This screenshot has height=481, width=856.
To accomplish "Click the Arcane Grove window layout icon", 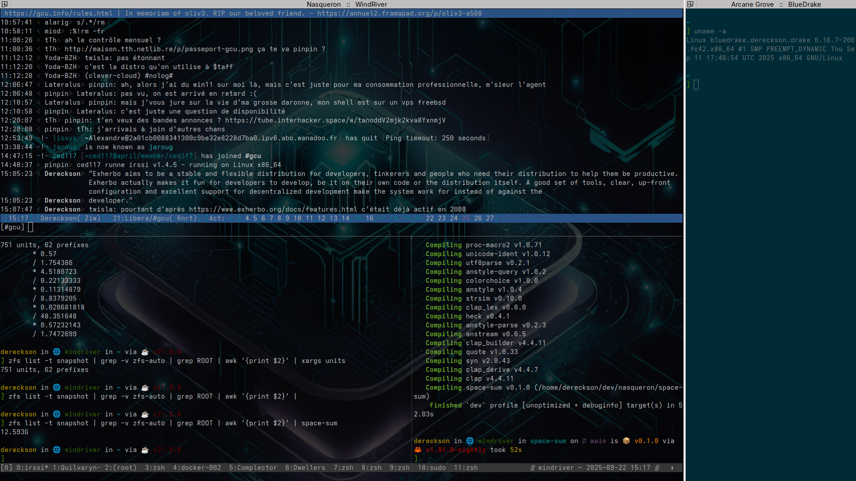I will coord(690,4).
